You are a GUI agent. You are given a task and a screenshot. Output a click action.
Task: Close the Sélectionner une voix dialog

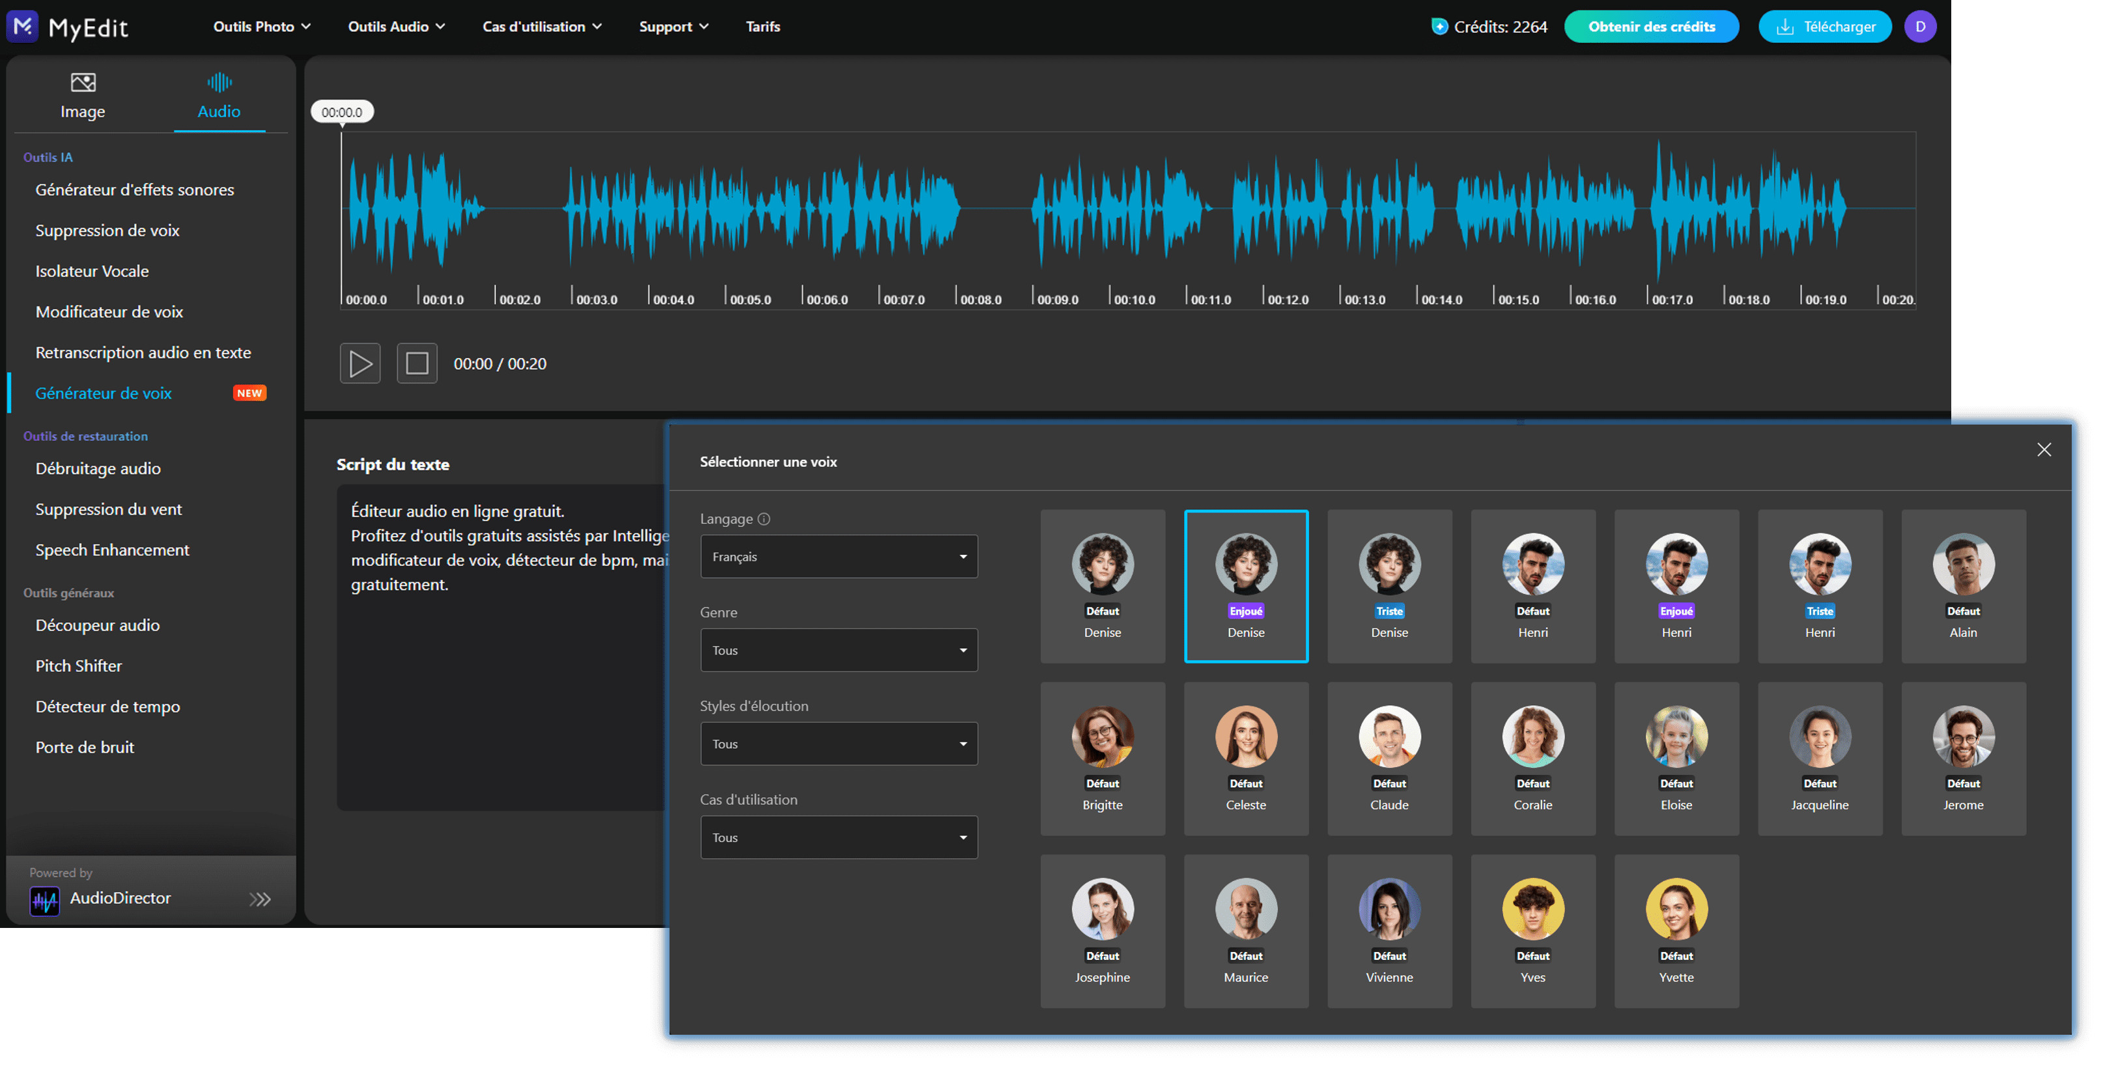tap(2044, 449)
